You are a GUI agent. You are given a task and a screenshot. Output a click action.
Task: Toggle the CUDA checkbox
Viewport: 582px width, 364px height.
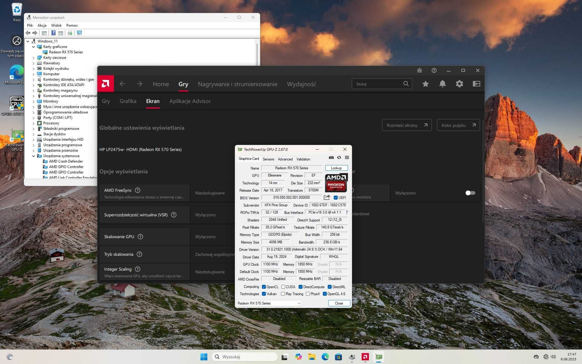(283, 287)
